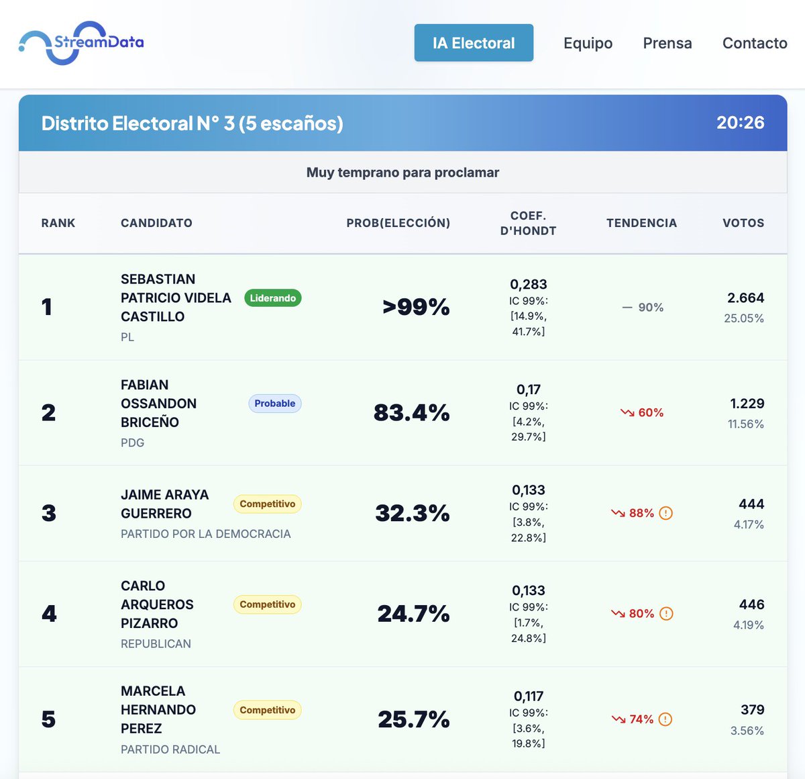Viewport: 805px width, 779px height.
Task: Click the 379 vote count
Action: point(753,710)
